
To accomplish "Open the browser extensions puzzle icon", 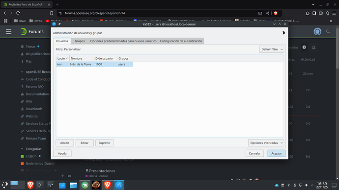I will [x=308, y=13].
